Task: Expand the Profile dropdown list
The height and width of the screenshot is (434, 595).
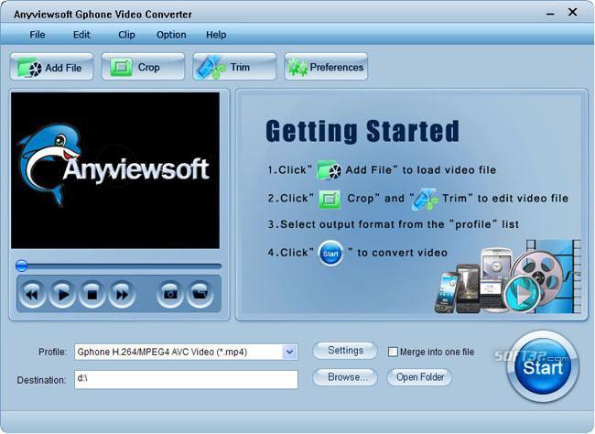Action: pyautogui.click(x=289, y=352)
